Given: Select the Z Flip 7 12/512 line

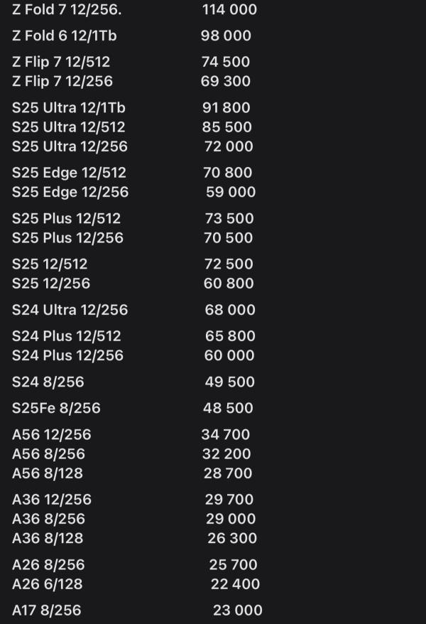Looking at the screenshot, I should point(61,63).
